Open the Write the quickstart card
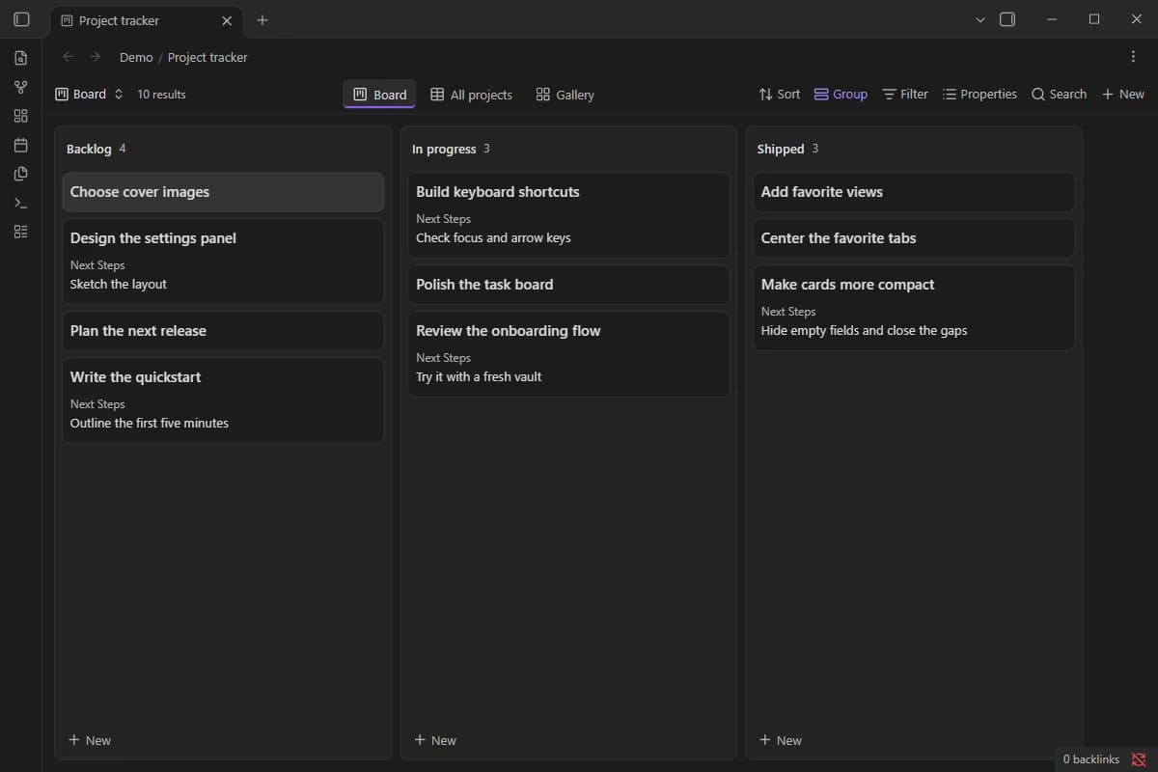The height and width of the screenshot is (772, 1158). (223, 400)
